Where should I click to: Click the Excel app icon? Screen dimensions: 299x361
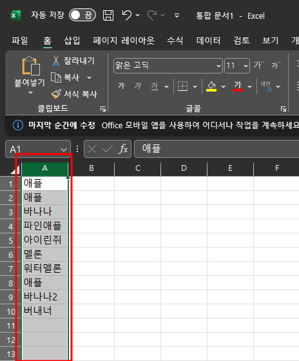tap(15, 15)
